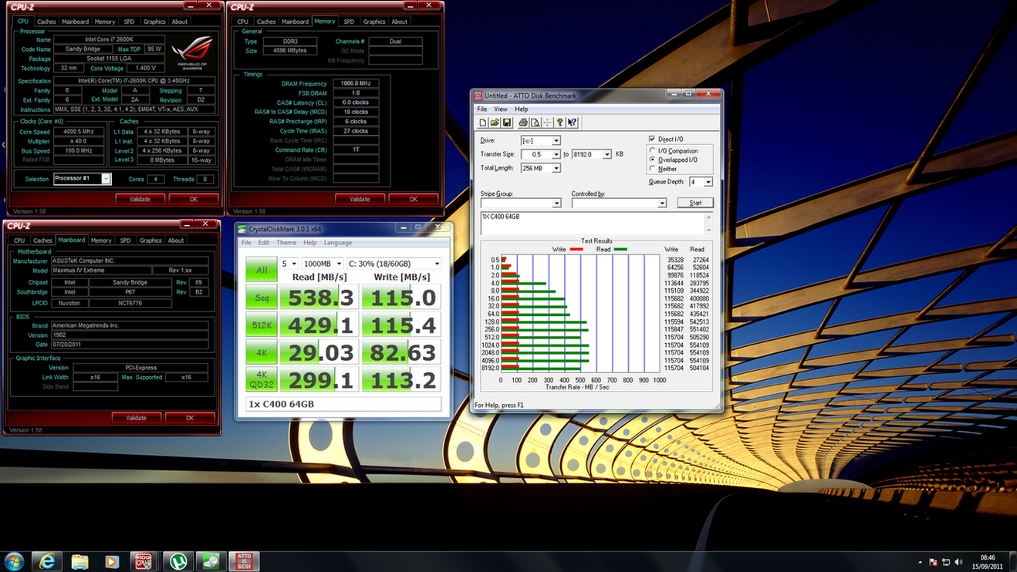
Task: Switch to Caches tab in top-left CPU-Z
Action: pos(46,22)
